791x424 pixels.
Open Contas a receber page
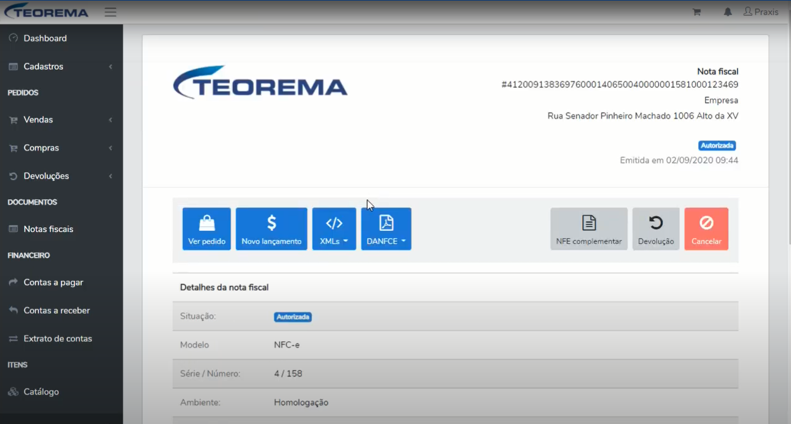[61, 311]
